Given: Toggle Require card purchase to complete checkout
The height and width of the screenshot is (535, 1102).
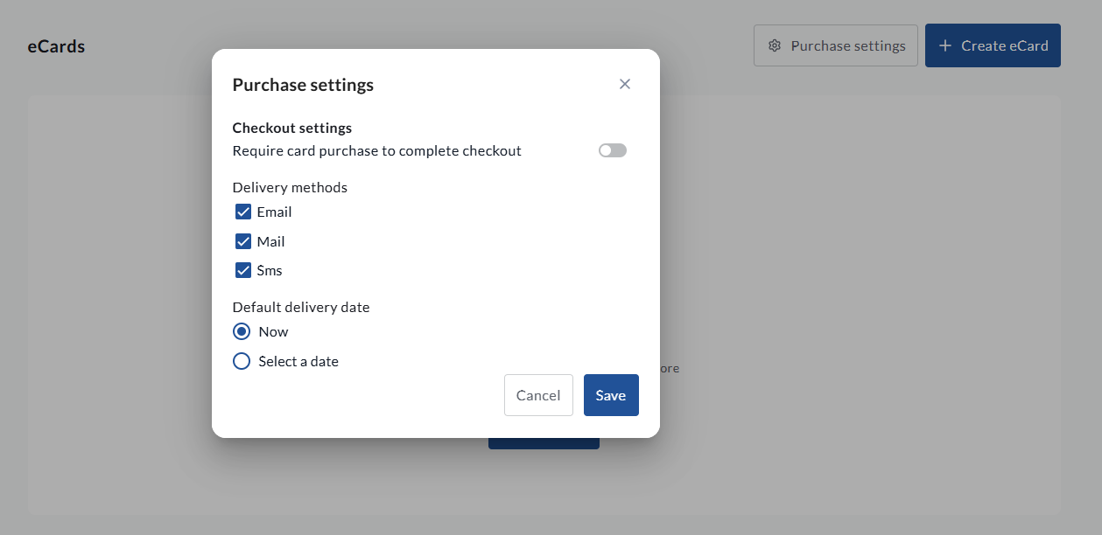Looking at the screenshot, I should pyautogui.click(x=613, y=150).
